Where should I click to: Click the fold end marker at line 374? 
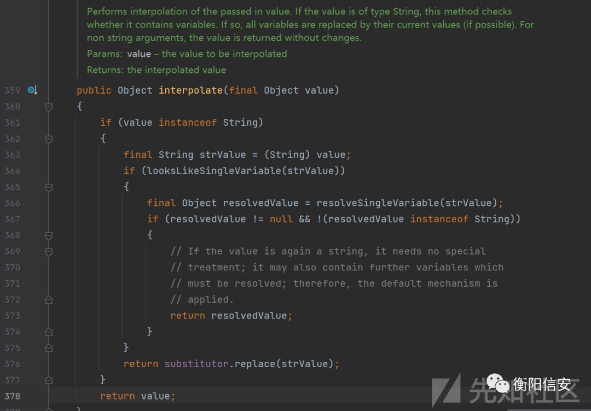(x=49, y=332)
